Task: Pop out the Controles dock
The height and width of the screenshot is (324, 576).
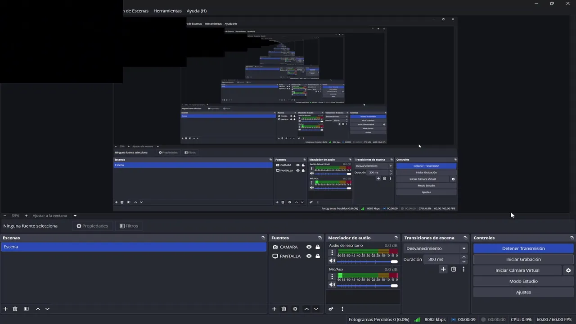Action: click(x=572, y=238)
